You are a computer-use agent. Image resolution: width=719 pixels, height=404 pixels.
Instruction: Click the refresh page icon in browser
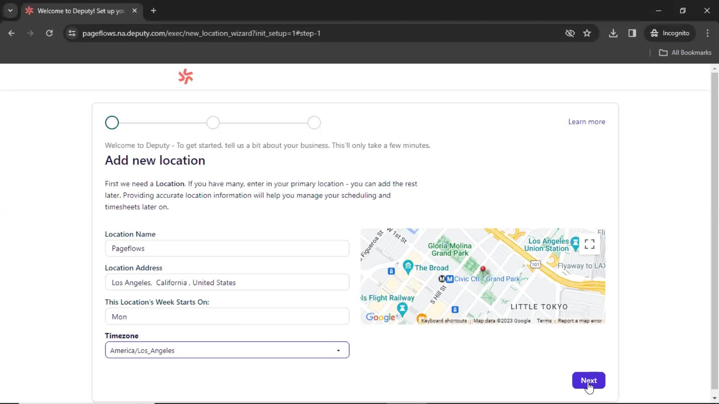pyautogui.click(x=49, y=33)
